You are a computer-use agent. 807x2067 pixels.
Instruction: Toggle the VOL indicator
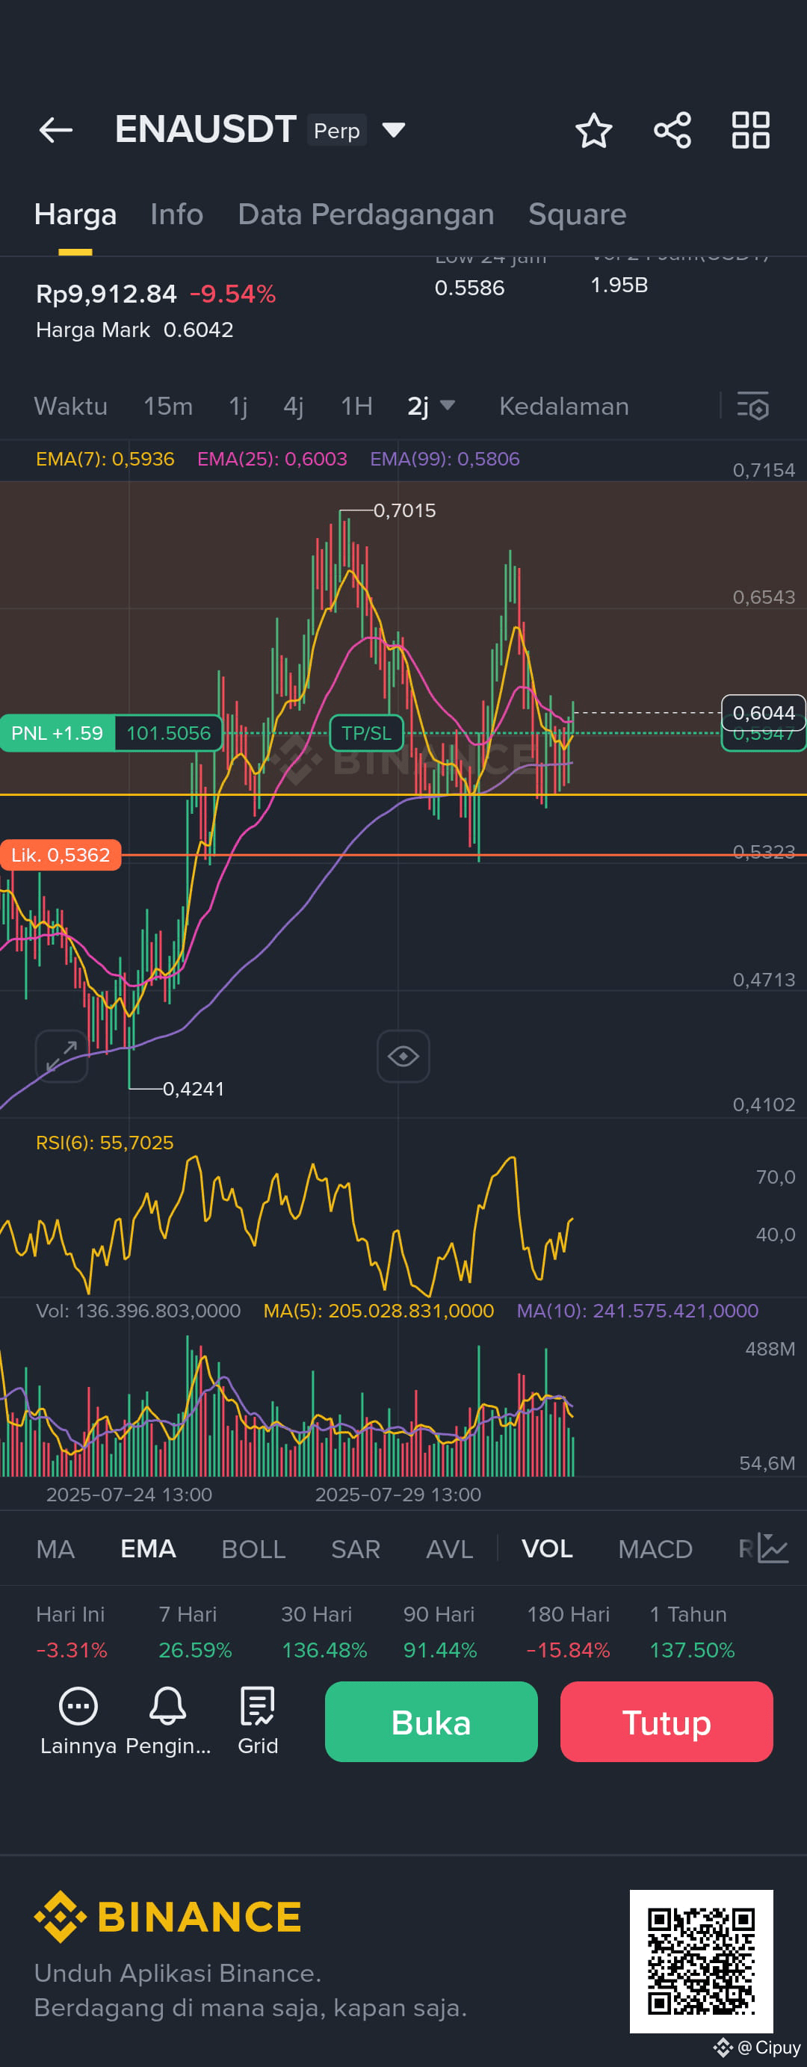(x=547, y=1548)
